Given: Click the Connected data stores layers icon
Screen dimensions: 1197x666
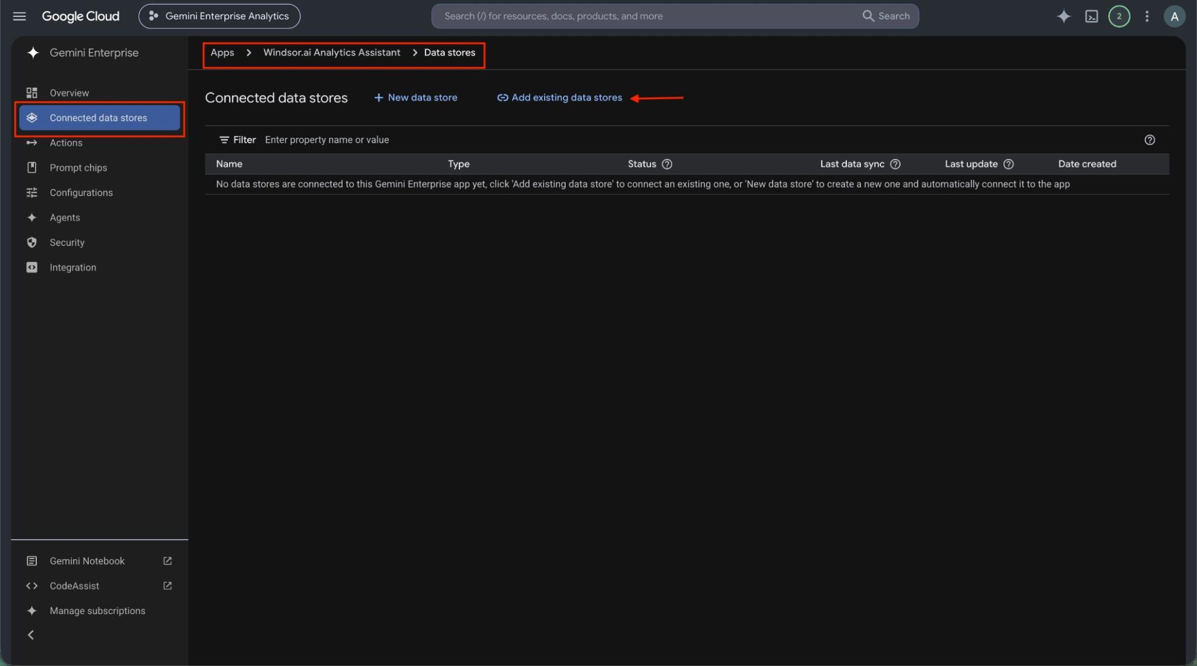Looking at the screenshot, I should [x=32, y=118].
